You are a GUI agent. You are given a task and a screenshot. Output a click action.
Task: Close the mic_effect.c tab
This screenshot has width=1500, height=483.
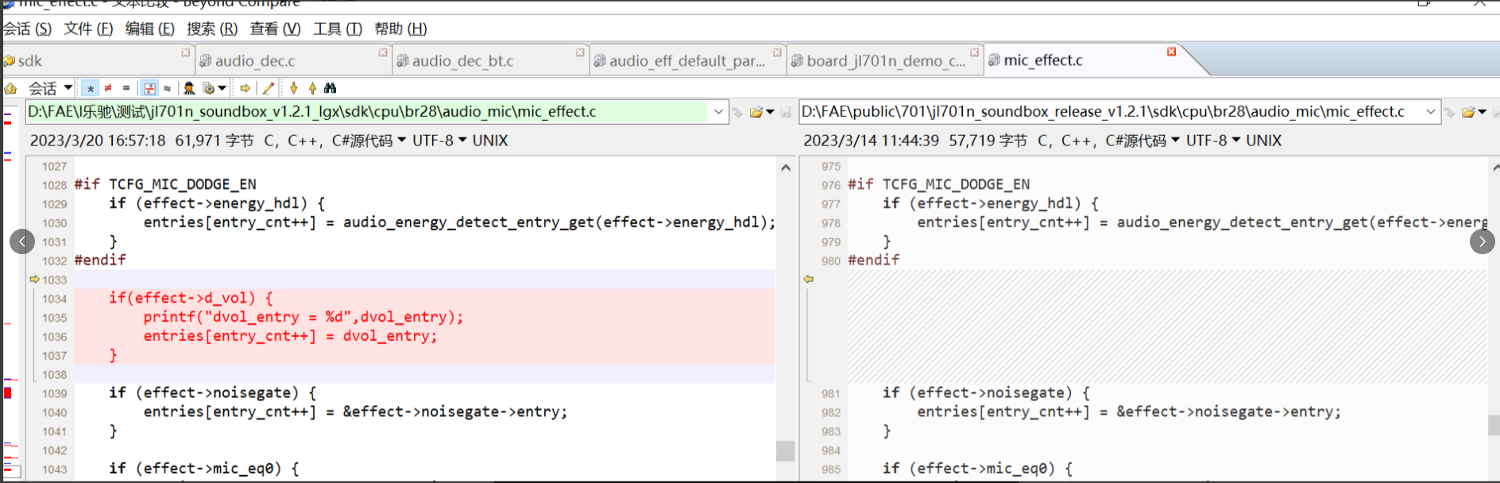coord(1171,52)
